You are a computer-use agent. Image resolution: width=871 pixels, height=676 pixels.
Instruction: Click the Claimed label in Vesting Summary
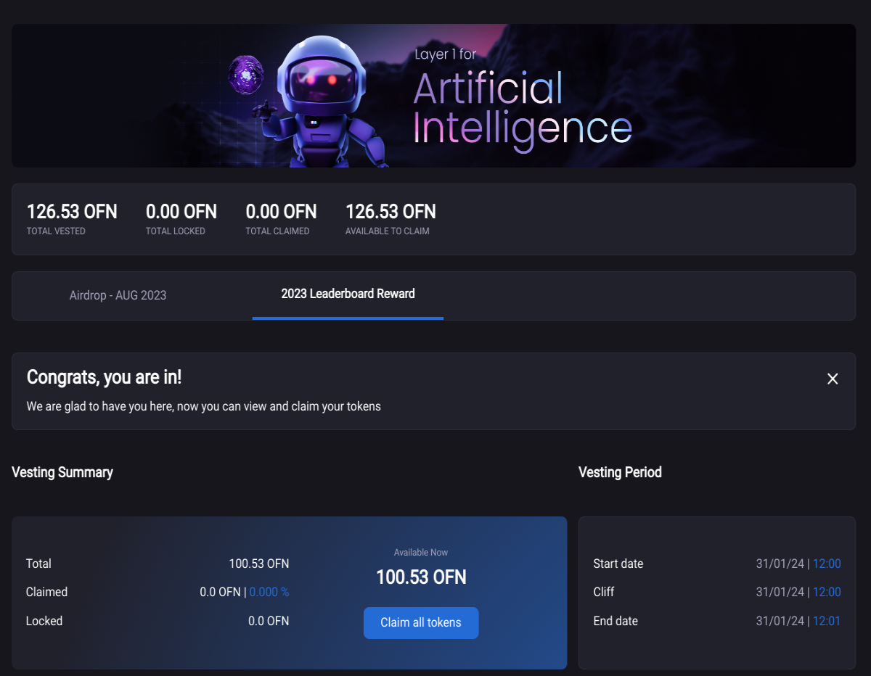tap(46, 592)
